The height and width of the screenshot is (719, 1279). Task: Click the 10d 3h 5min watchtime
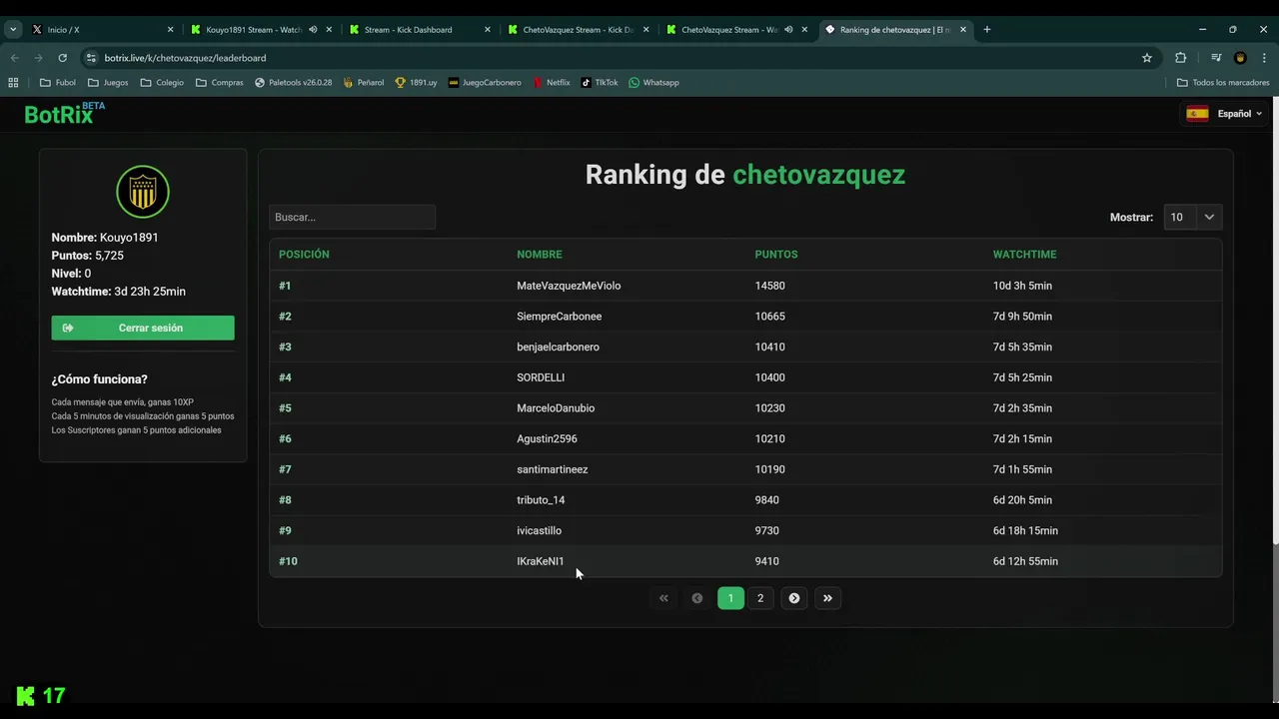1022,286
